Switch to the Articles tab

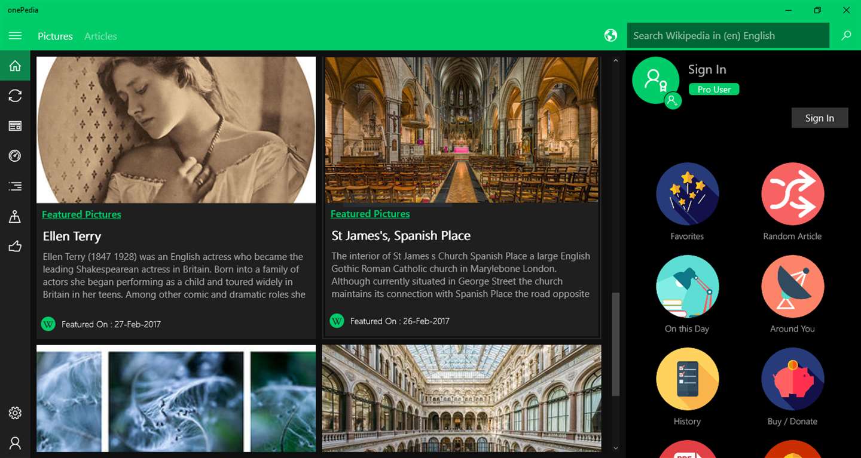point(100,36)
